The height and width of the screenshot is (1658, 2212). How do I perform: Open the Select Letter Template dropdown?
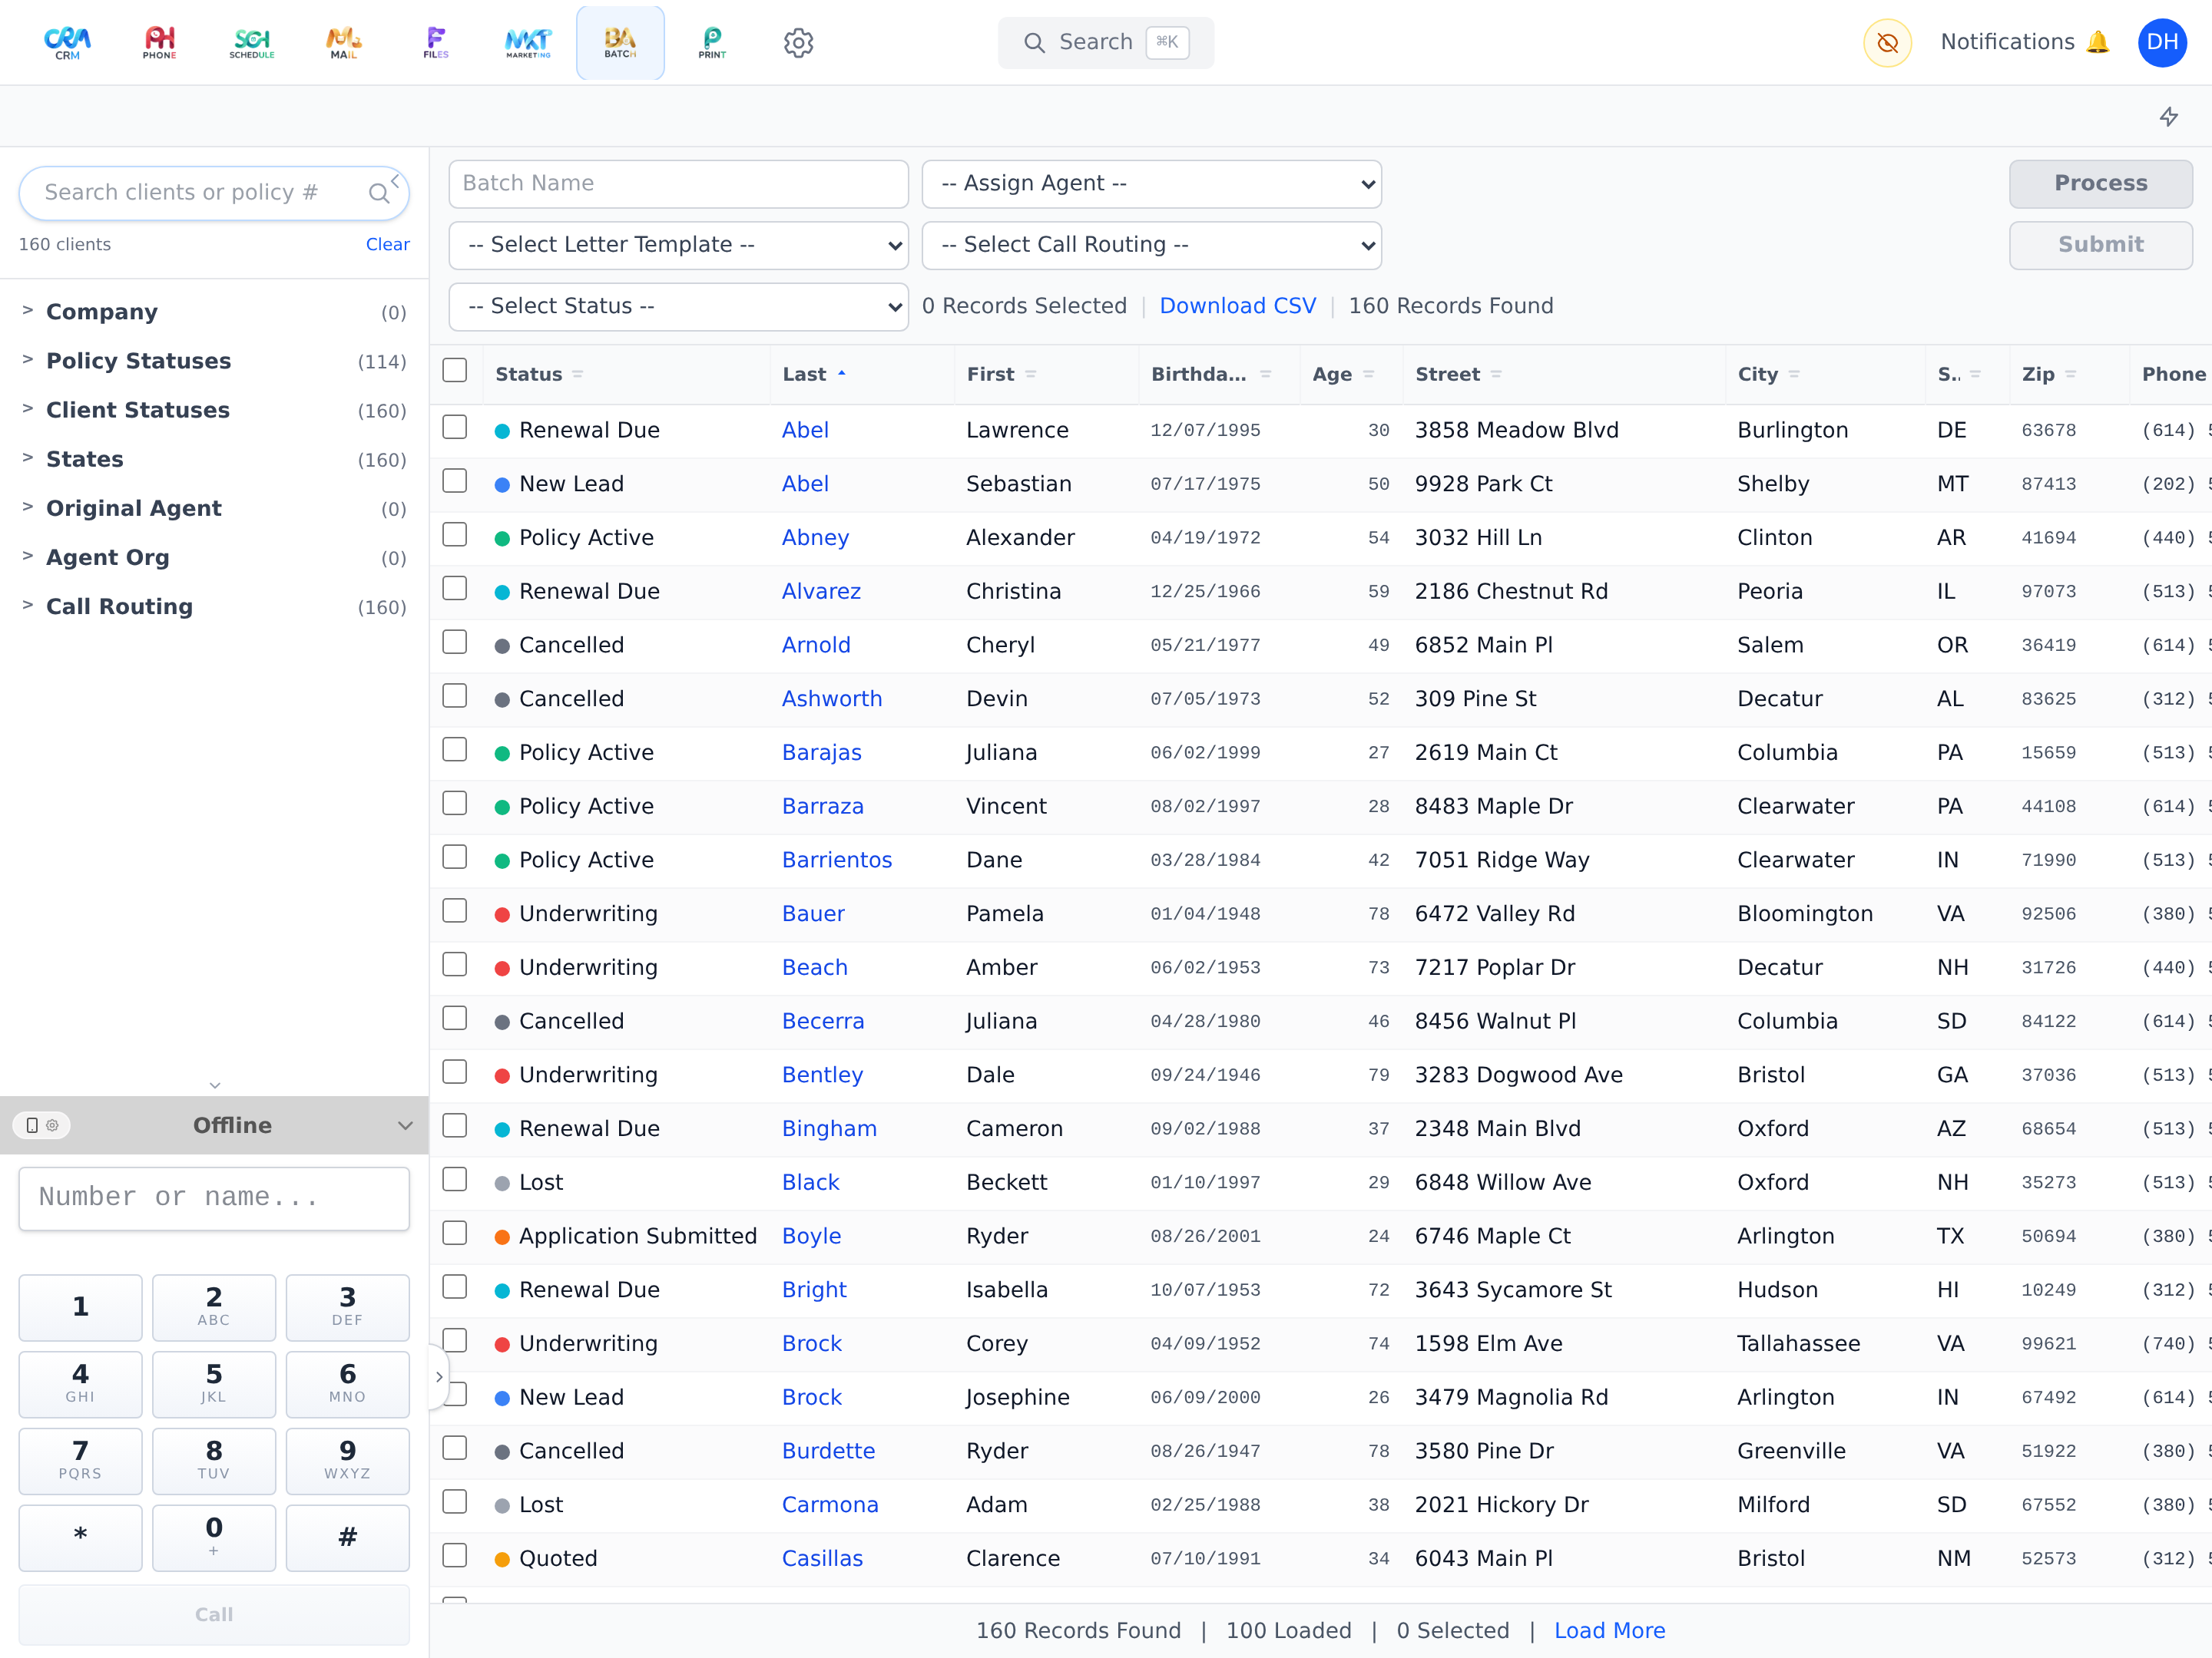(678, 245)
